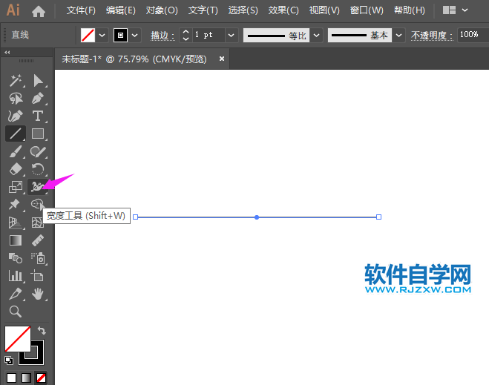Screen dimensions: 489x385
Task: Pick the Eraser tool in toolbar
Action: click(x=15, y=169)
